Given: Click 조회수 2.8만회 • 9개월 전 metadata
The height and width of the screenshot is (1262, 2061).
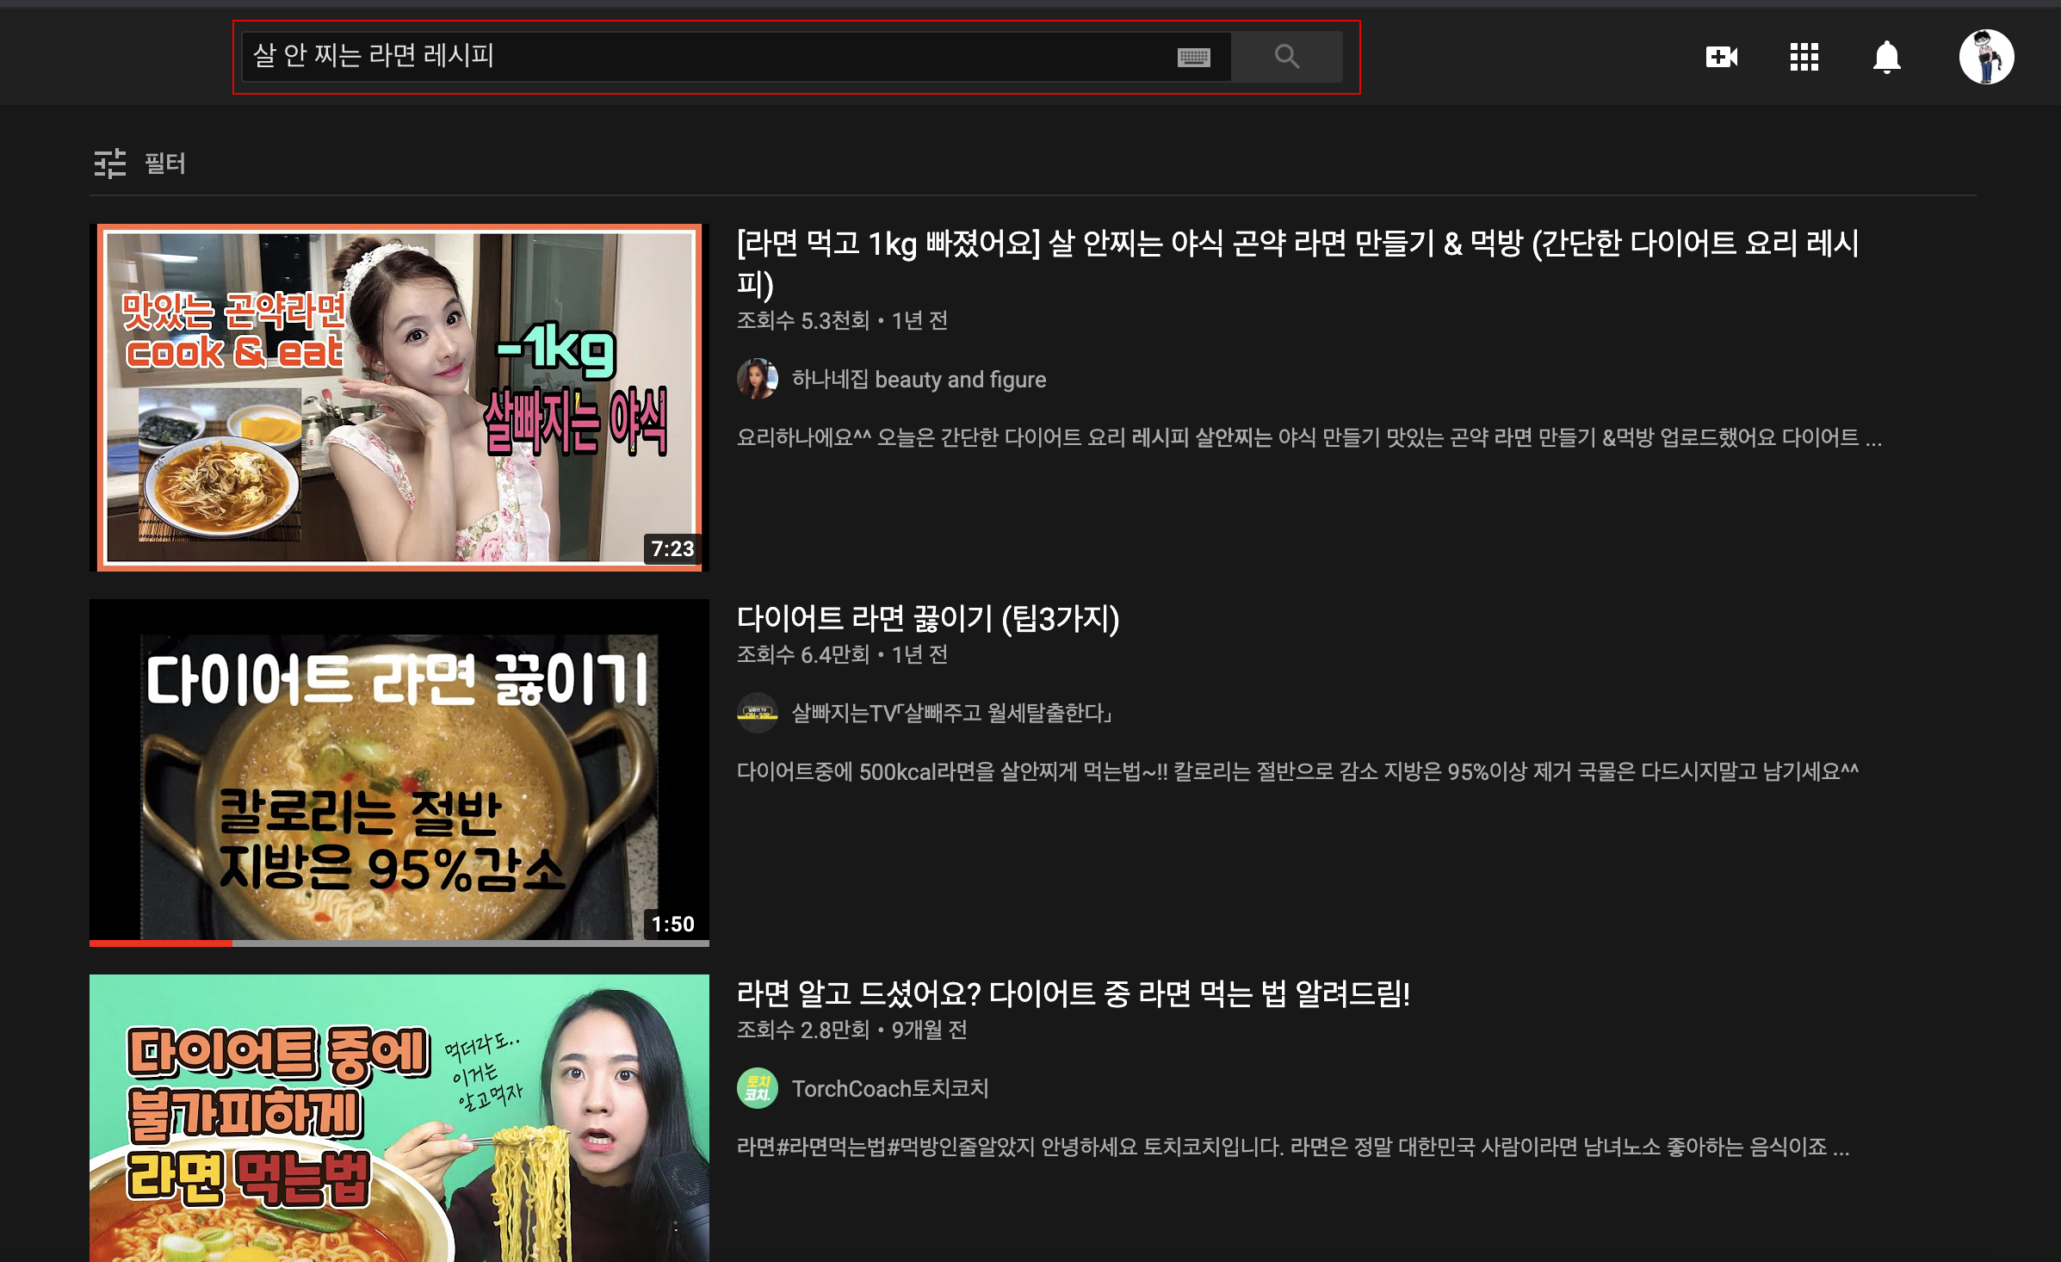Looking at the screenshot, I should (x=851, y=1030).
